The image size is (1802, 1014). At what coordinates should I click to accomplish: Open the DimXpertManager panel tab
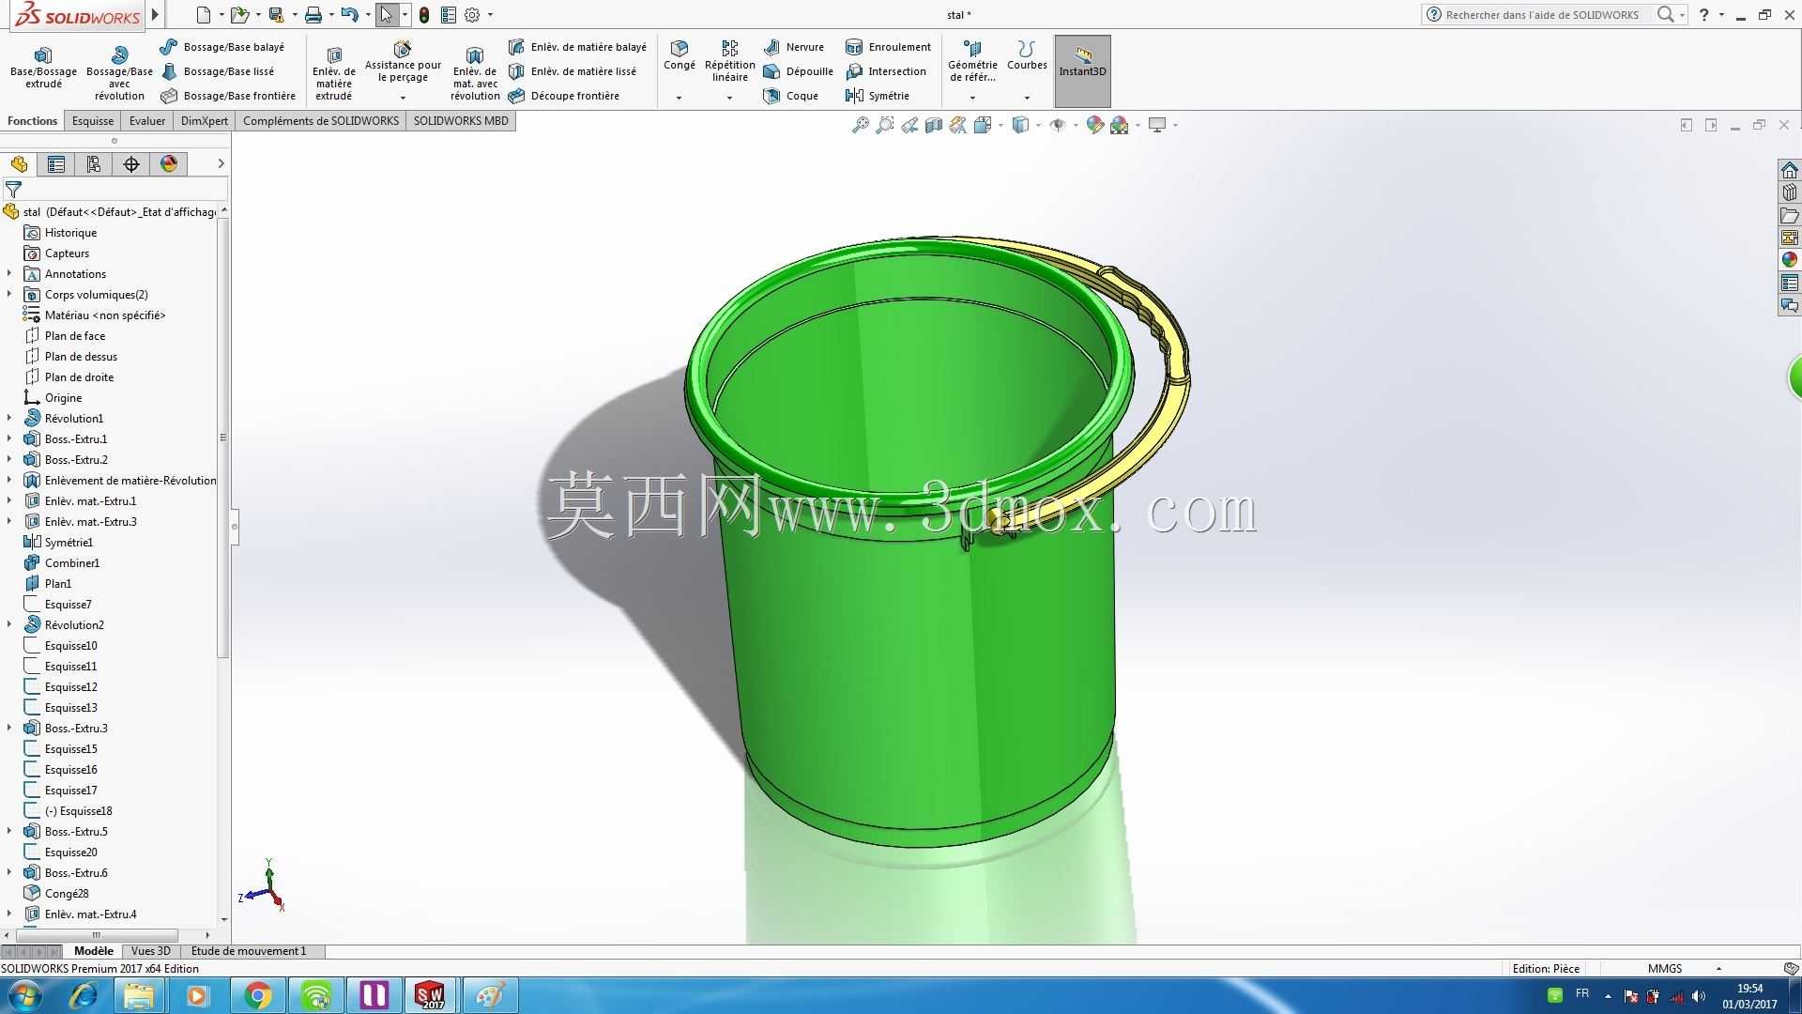point(131,164)
